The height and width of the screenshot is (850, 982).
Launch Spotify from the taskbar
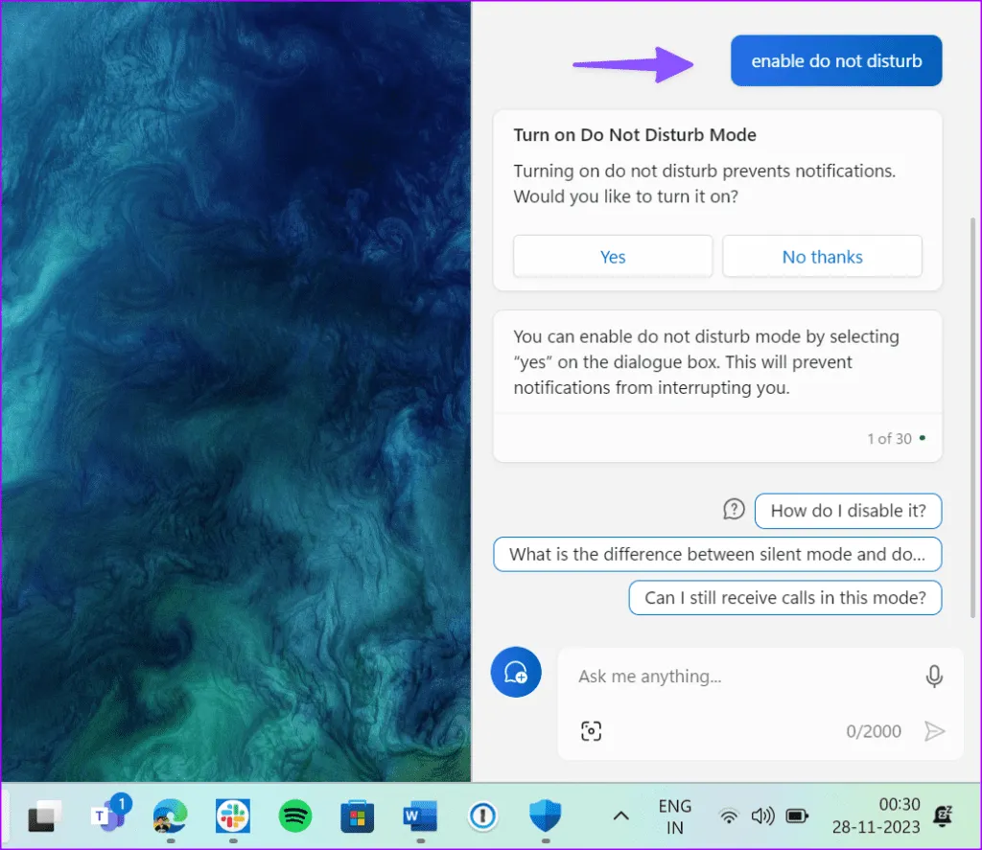(x=295, y=816)
